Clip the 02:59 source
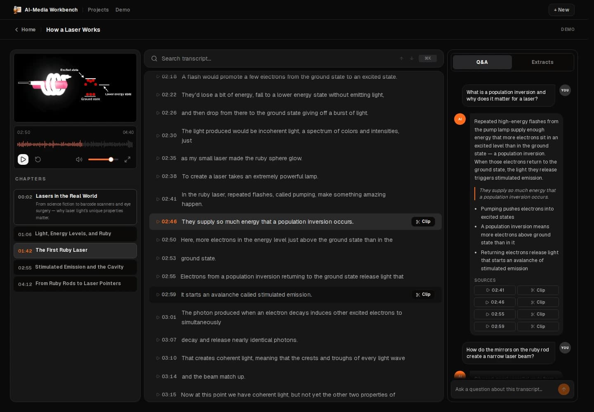The image size is (594, 412). pos(538,326)
